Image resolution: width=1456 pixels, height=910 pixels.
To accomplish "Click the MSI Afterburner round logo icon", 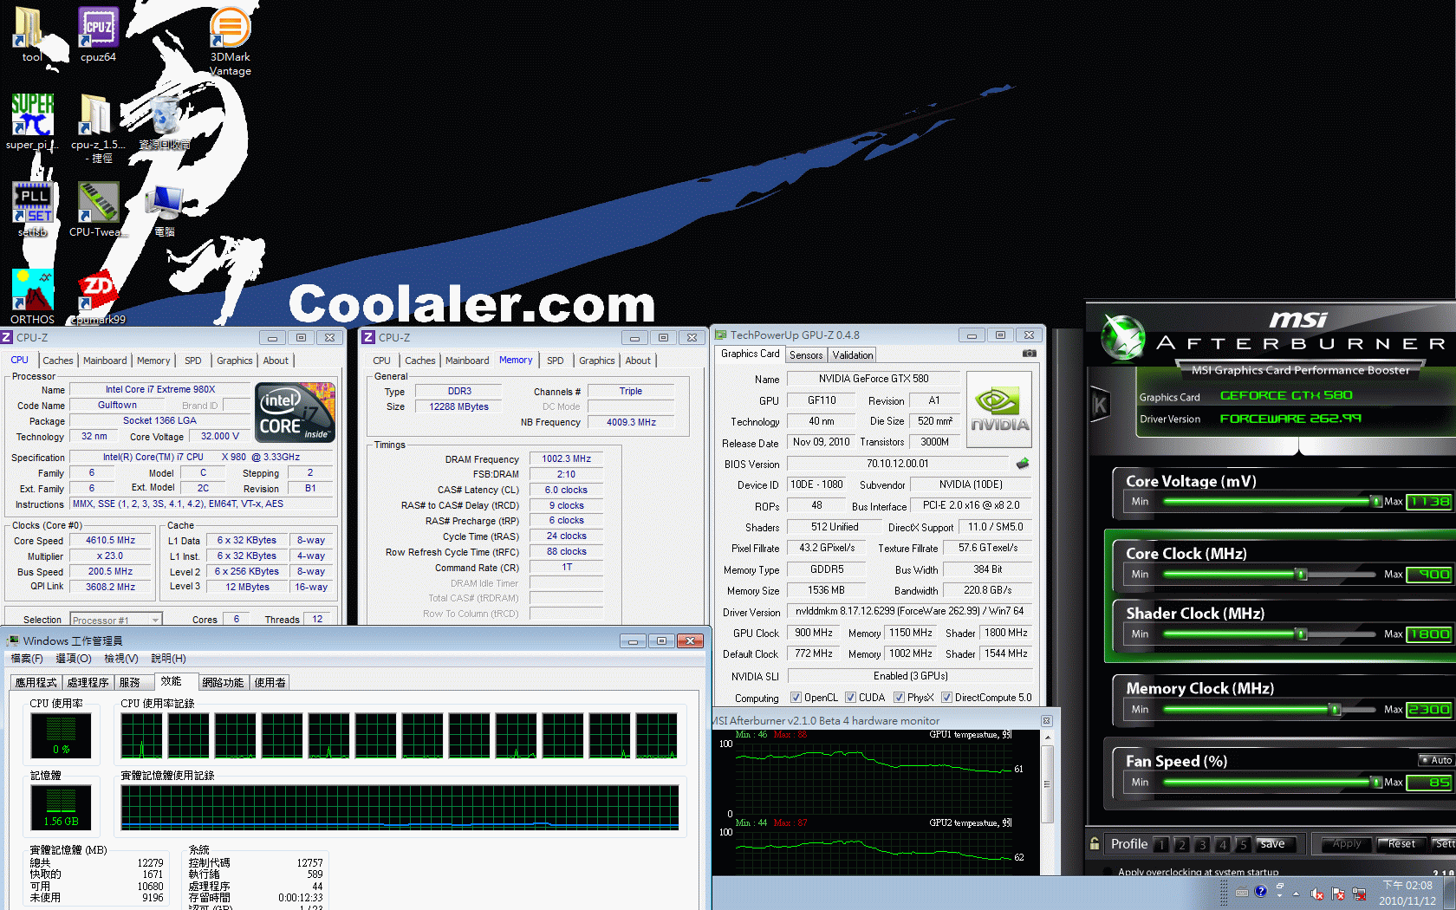I will (x=1122, y=337).
